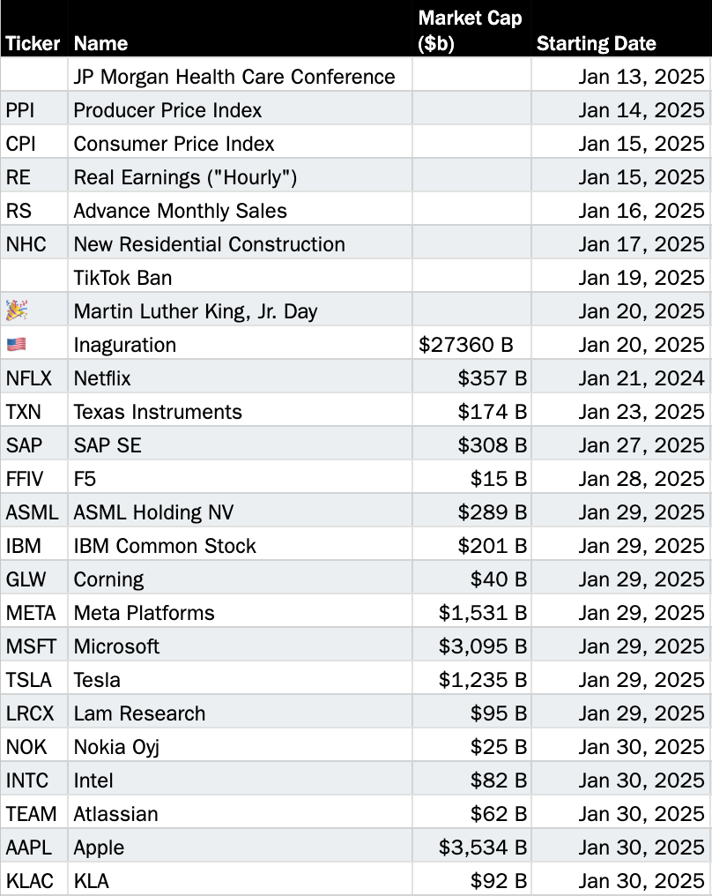The width and height of the screenshot is (712, 896).
Task: Select the Name column header
Action: tap(100, 43)
